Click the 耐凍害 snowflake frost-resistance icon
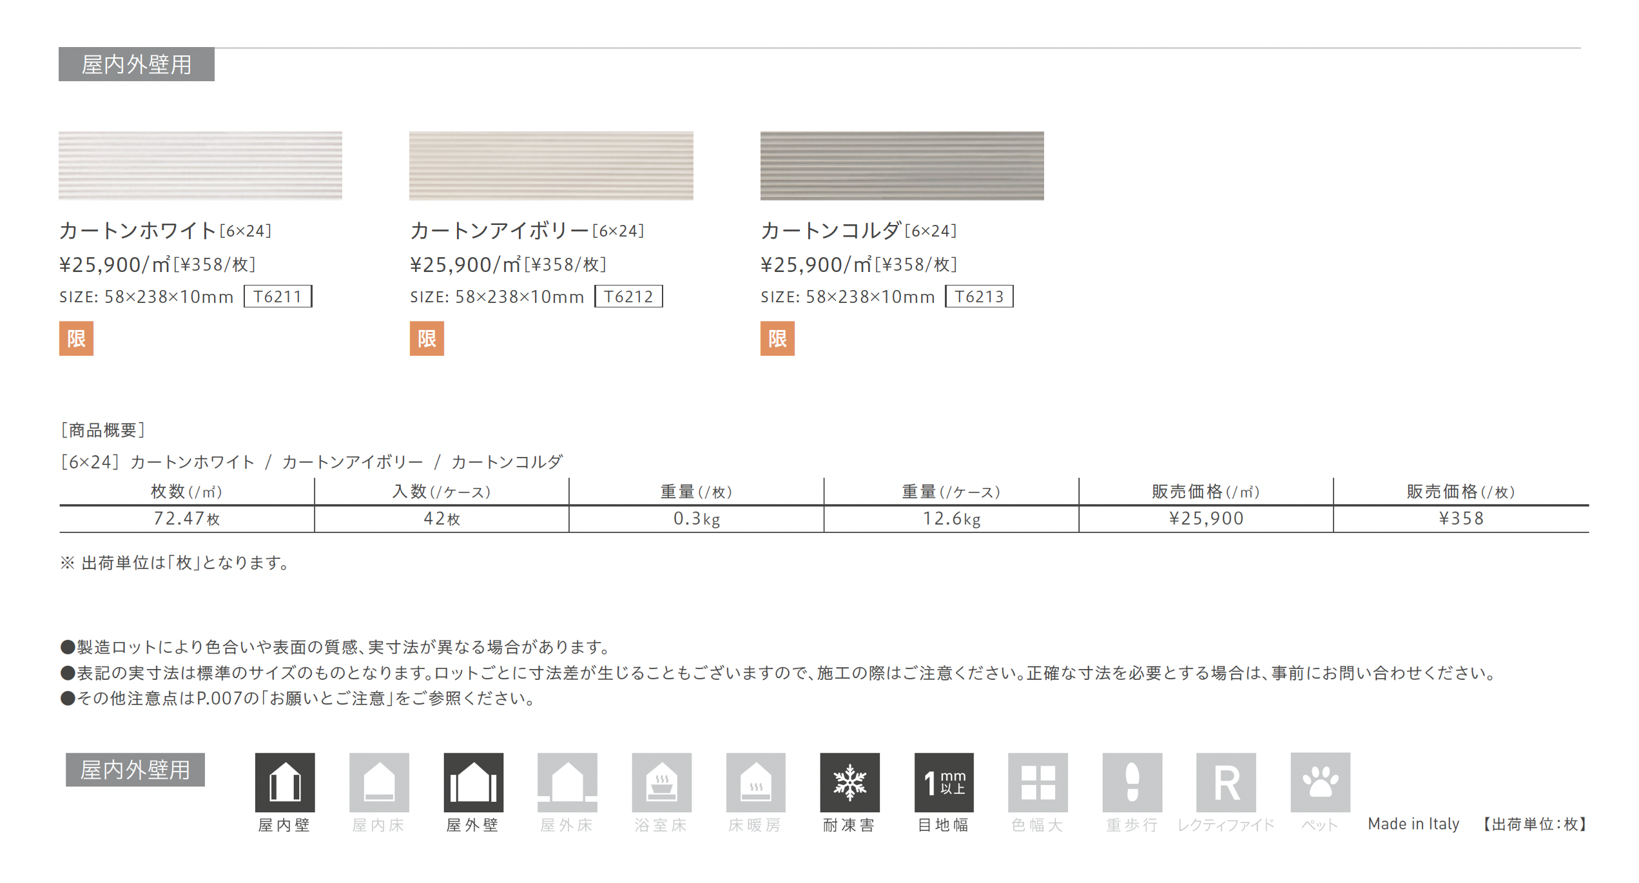 (849, 782)
